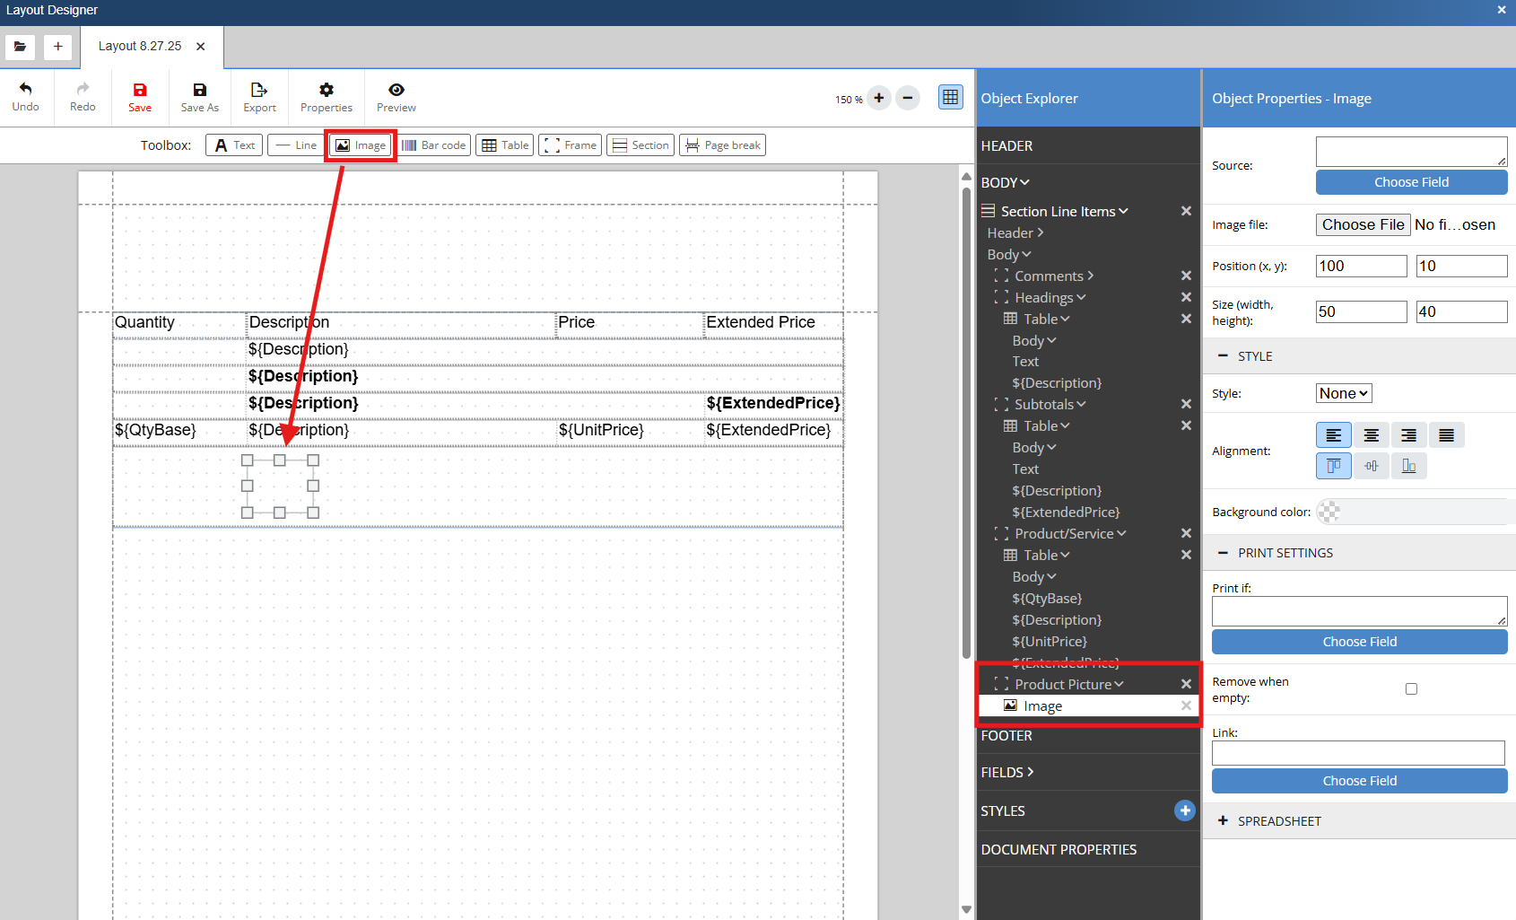The image size is (1516, 920).
Task: Add a new style with plus icon
Action: click(x=1184, y=810)
